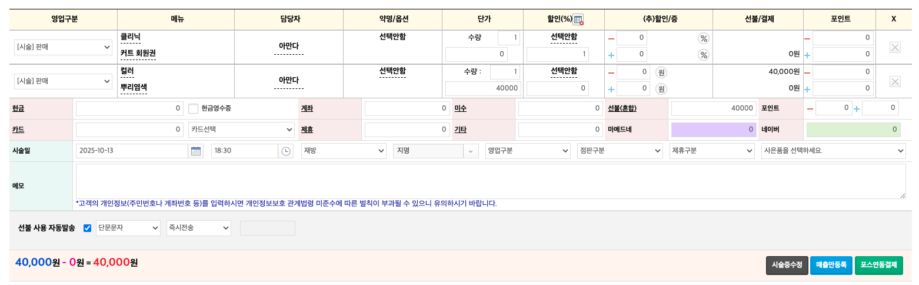
Task: Remove the 뿌리염색 row with its X icon
Action: pyautogui.click(x=895, y=81)
